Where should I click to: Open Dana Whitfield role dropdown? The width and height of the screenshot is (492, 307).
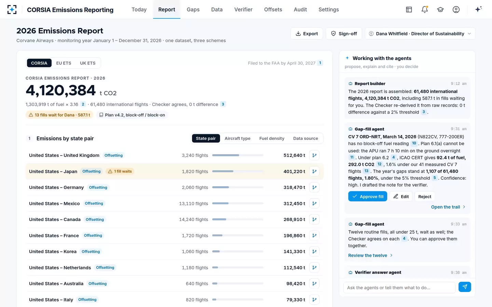point(420,33)
